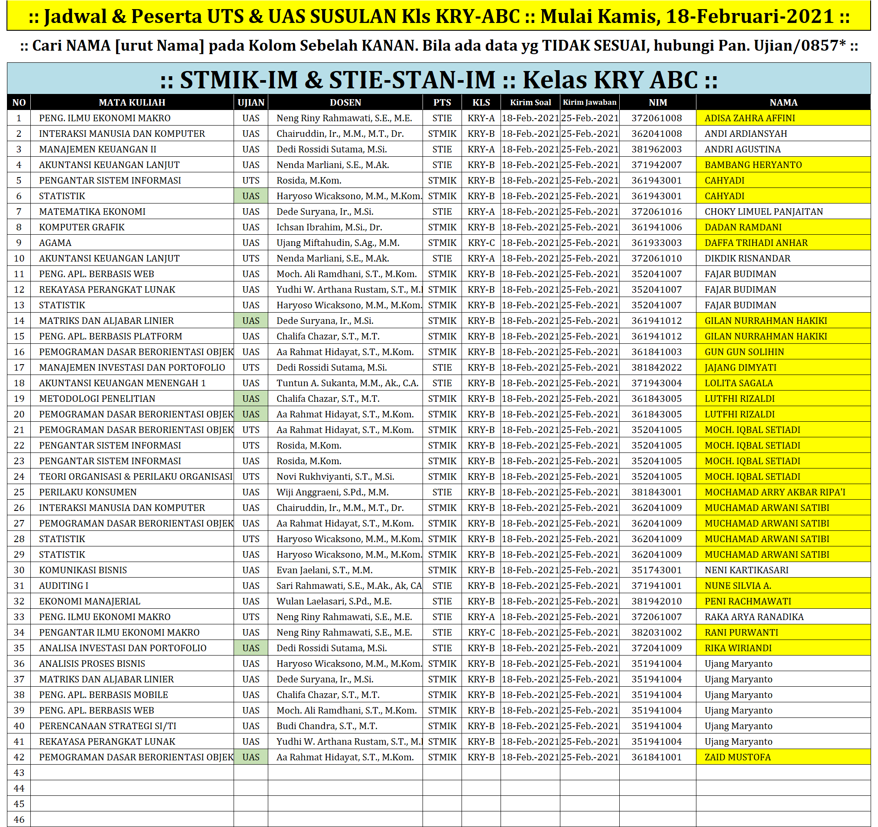Click the course MANAJEMEN INVESTASI DAN PORTOFOLIO
Viewport: 878px width, 827px height.
tap(132, 368)
